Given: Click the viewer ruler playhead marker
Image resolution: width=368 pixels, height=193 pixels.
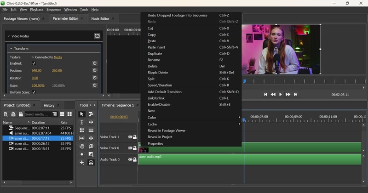Looking at the screenshot, I should pos(245,81).
